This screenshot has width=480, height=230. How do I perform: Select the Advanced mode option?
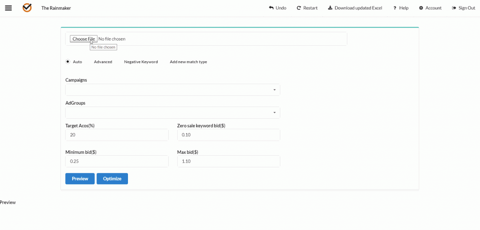coord(103,62)
